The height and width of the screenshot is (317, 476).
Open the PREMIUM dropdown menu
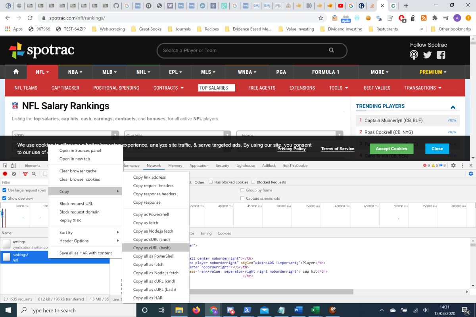[433, 72]
